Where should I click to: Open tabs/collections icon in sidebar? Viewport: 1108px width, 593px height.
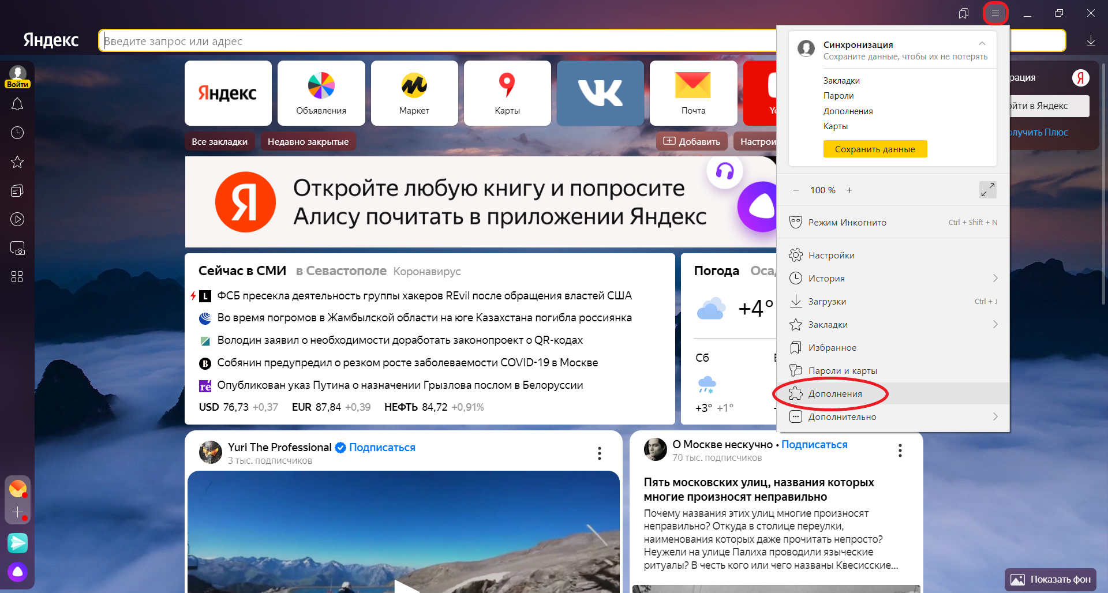(x=17, y=190)
